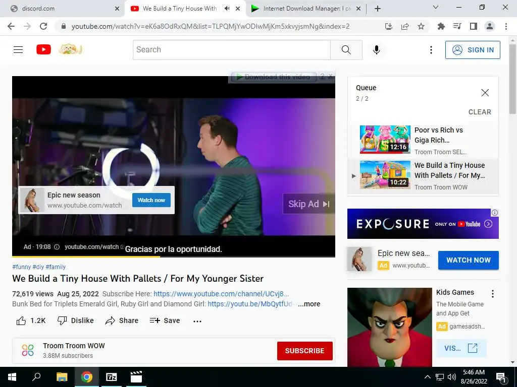Close the Queue panel
Screen dimensions: 517x387
tap(485, 93)
